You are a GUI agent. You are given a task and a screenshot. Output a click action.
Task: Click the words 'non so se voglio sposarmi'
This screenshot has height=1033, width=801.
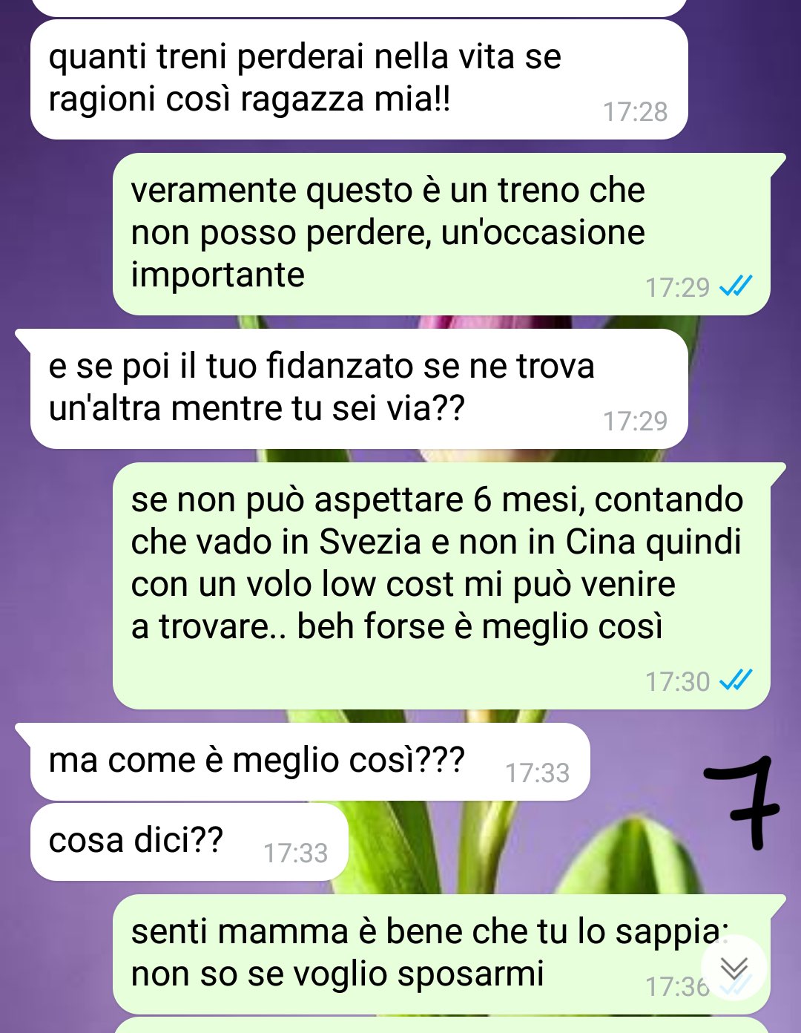point(337,974)
